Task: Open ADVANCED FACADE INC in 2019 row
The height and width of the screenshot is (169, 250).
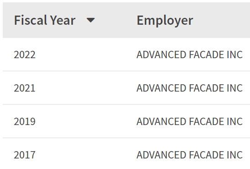Action: [190, 121]
